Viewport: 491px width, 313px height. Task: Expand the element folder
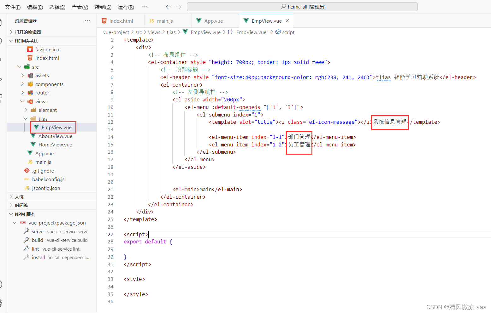pyautogui.click(x=26, y=110)
